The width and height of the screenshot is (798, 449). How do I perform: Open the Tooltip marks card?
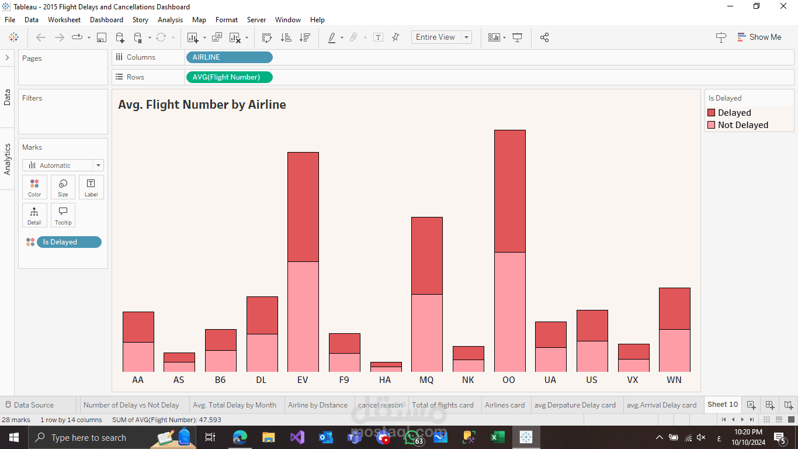click(63, 215)
